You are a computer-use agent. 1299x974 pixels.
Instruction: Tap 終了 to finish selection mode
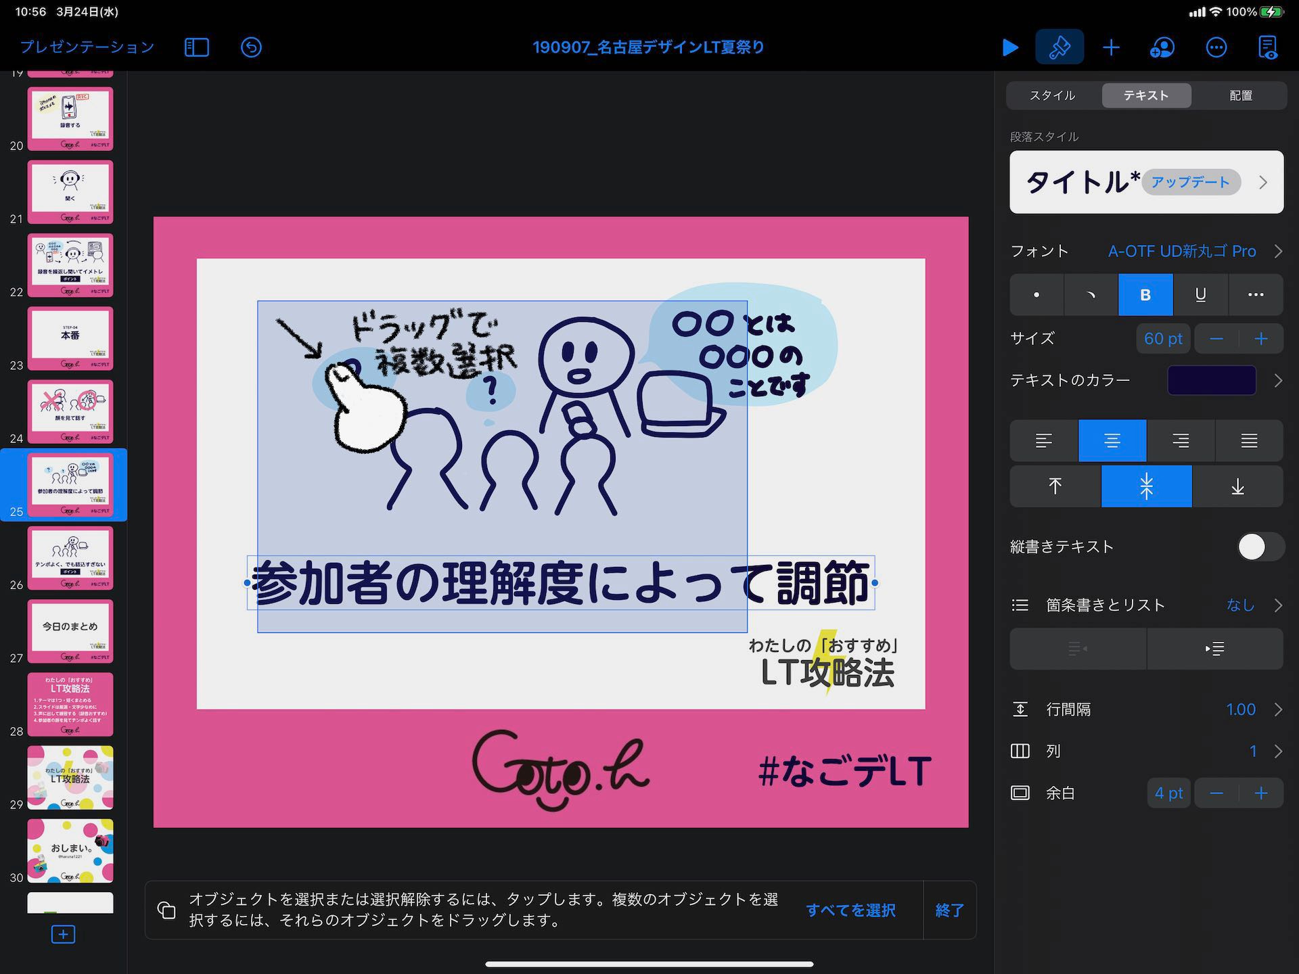pos(949,910)
